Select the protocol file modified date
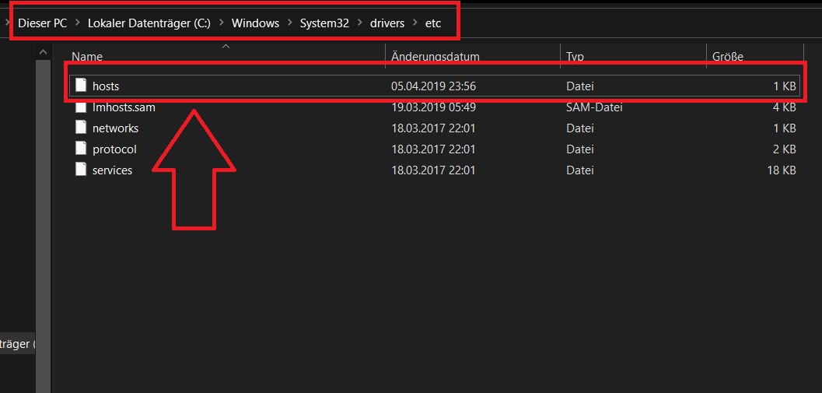Screen dimensions: 822x393 tap(433, 149)
